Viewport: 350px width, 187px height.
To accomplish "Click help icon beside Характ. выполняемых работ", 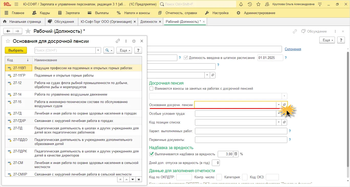I will (290, 131).
